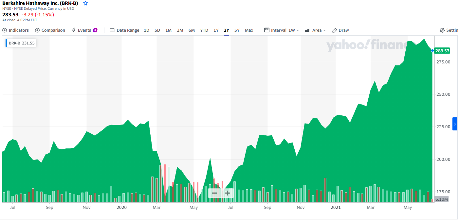Select the 1Y range
The height and width of the screenshot is (220, 458).
pos(216,30)
